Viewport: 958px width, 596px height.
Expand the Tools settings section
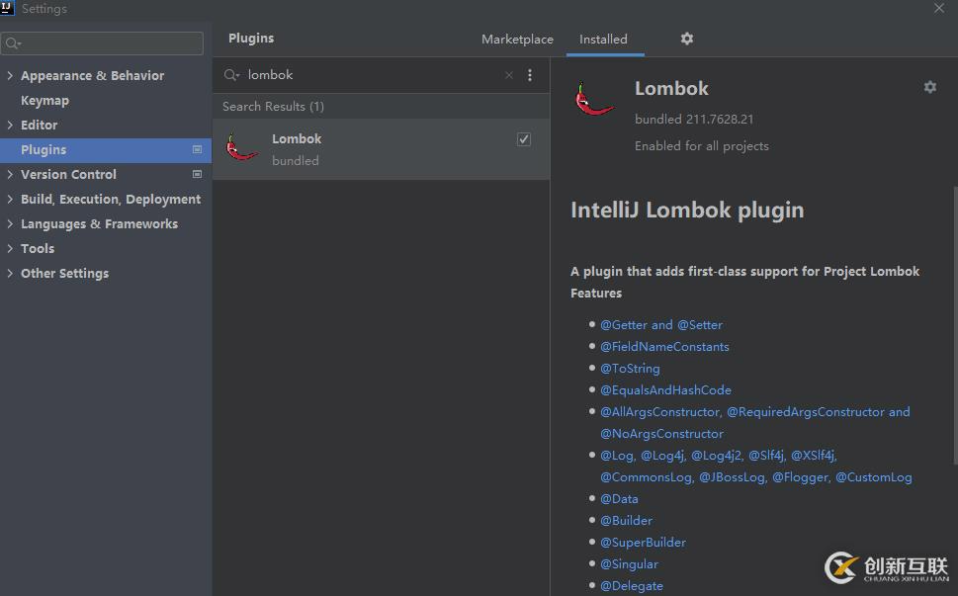coord(10,248)
